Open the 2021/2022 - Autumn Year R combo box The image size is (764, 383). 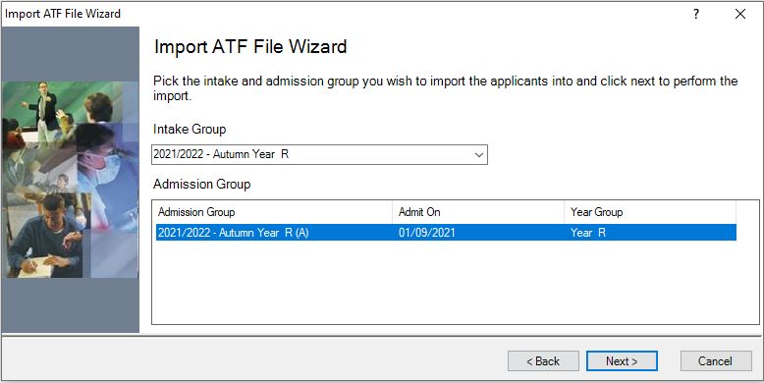[x=319, y=154]
